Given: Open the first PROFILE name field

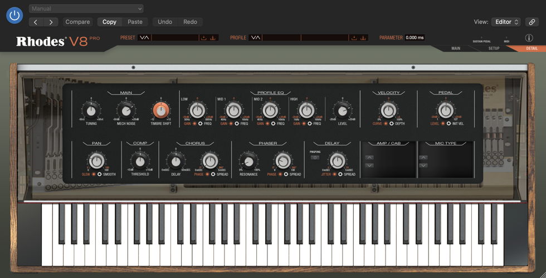Looking at the screenshot, I should coord(281,38).
